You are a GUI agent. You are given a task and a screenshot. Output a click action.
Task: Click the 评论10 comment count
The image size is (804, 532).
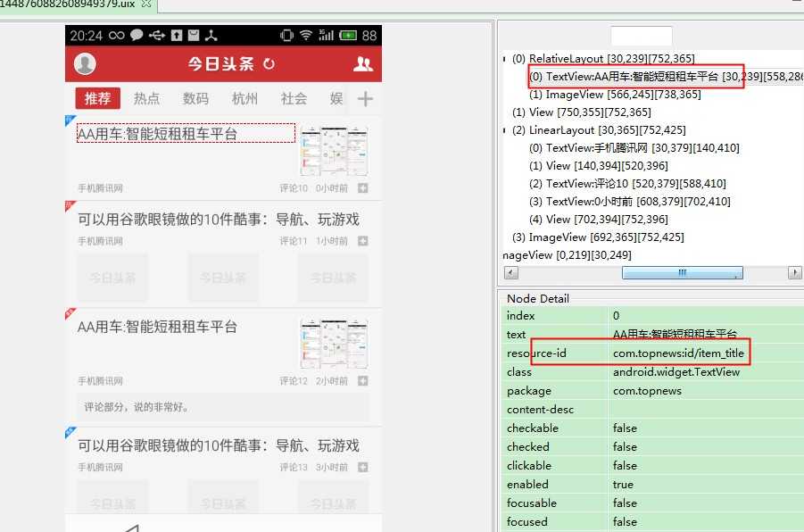294,188
